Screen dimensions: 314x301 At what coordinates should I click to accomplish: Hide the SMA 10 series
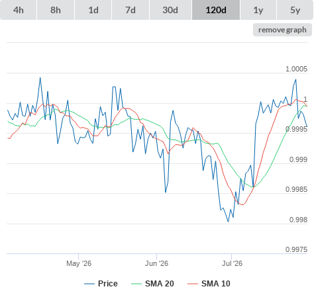pos(216,284)
